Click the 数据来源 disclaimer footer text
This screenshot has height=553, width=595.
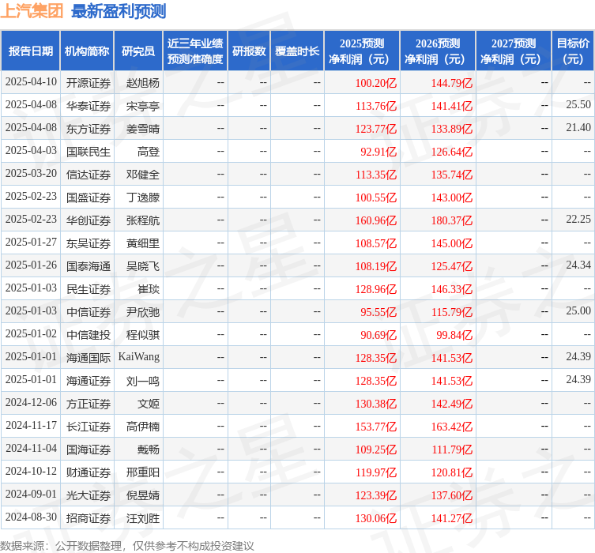(x=126, y=546)
